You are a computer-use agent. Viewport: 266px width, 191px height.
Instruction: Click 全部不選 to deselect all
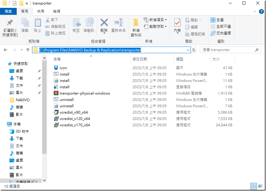(x=221, y=27)
